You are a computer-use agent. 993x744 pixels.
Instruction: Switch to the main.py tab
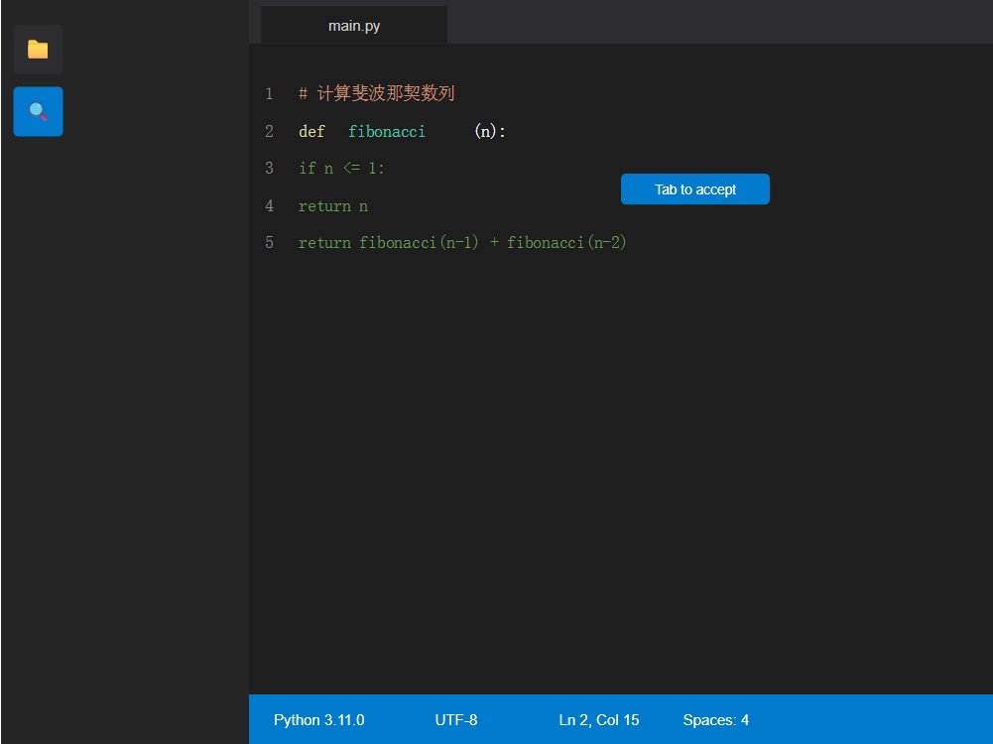pyautogui.click(x=354, y=26)
